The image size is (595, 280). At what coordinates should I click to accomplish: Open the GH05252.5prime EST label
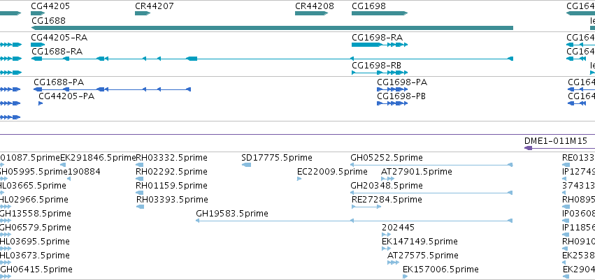point(386,158)
